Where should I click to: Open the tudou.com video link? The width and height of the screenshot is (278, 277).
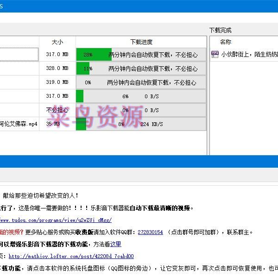pos(56,220)
